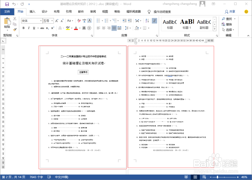Apply character border icon
The image size is (252, 180).
click(89, 21)
